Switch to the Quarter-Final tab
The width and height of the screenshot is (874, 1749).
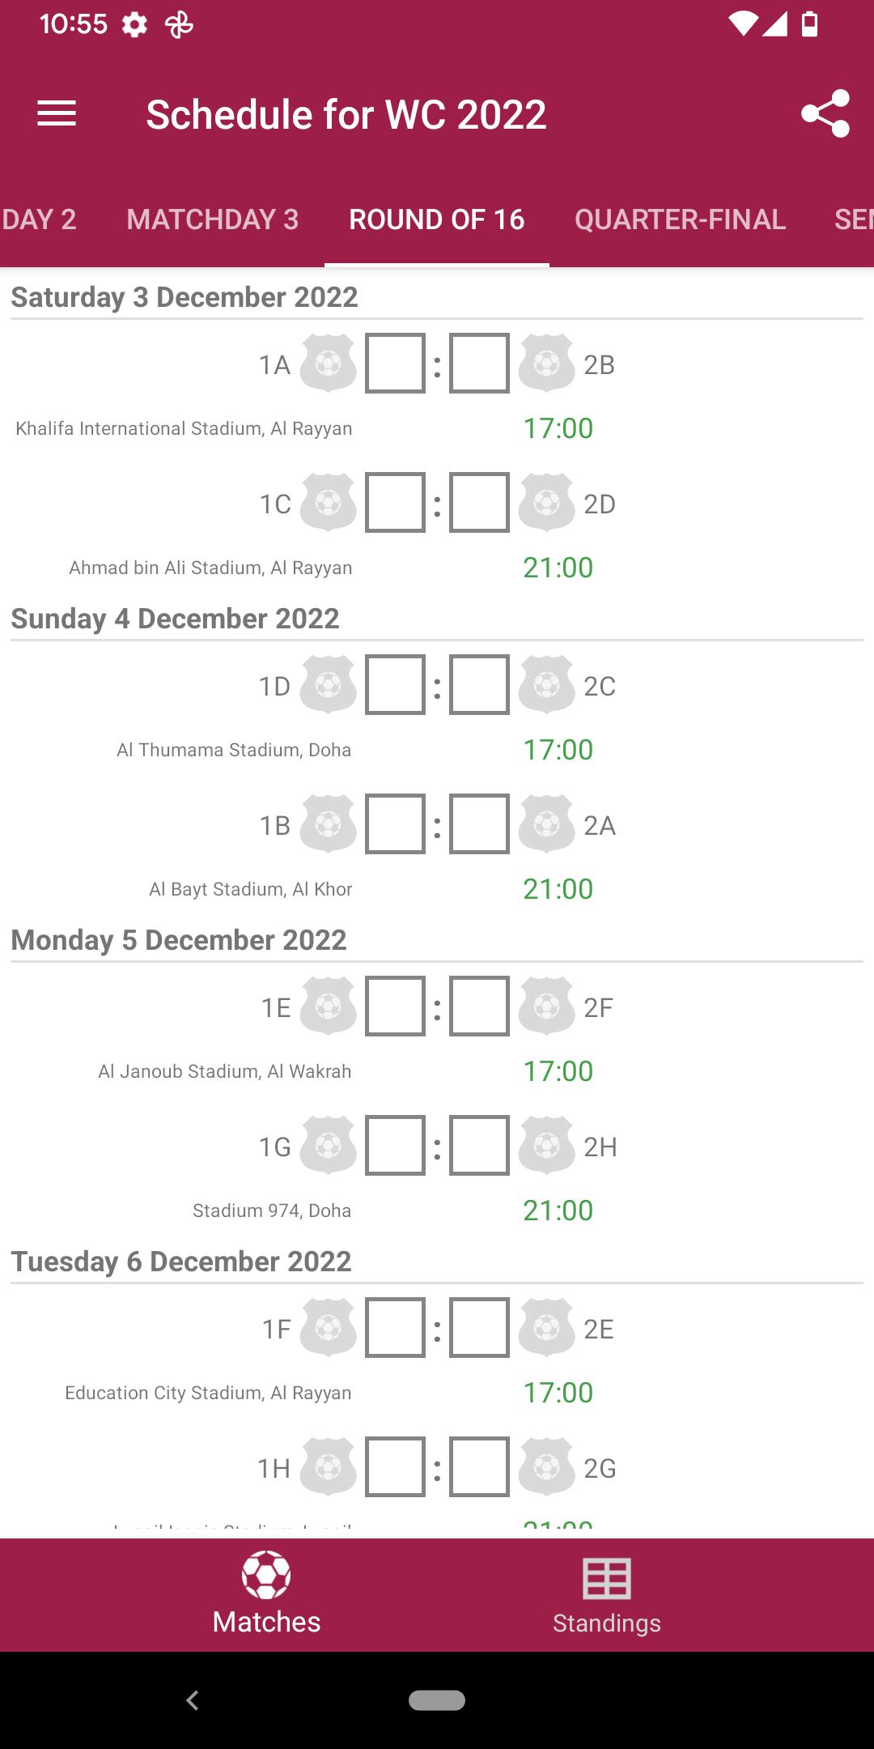[x=680, y=219]
